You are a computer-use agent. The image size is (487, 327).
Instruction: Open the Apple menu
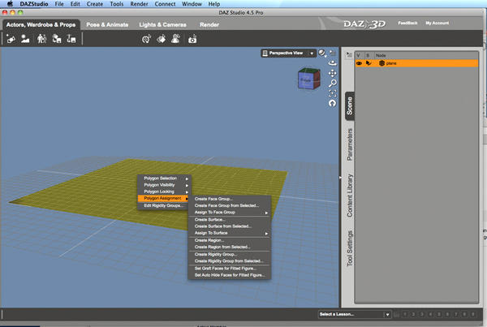pyautogui.click(x=10, y=4)
